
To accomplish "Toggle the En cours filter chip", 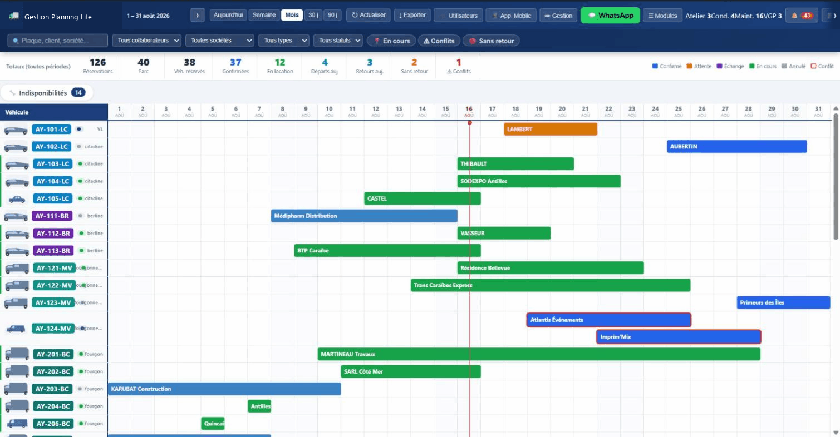I will (392, 41).
